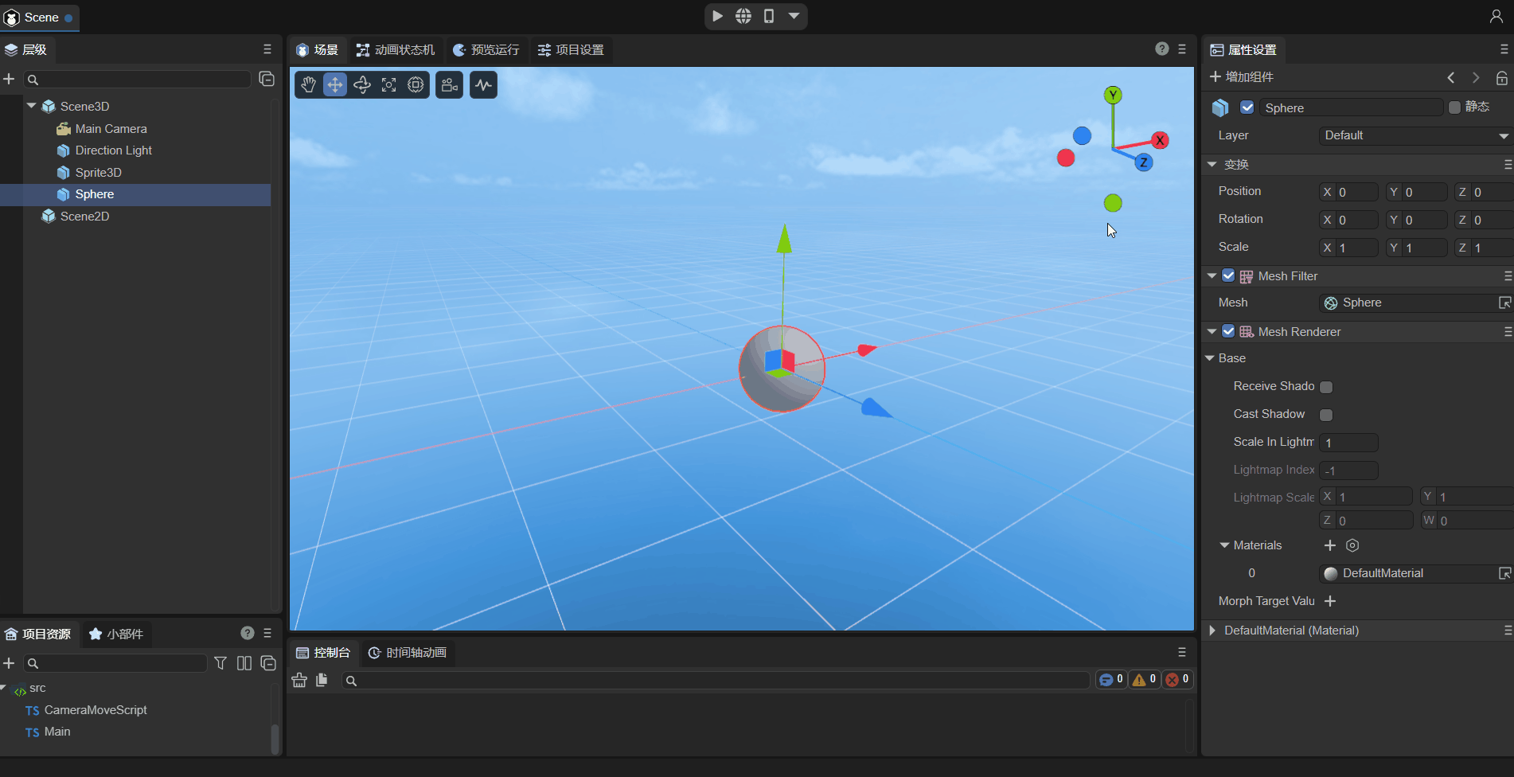
Task: Select Main Camera in the hierarchy
Action: pyautogui.click(x=111, y=129)
